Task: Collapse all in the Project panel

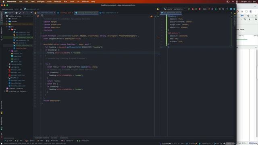Action: [23, 12]
